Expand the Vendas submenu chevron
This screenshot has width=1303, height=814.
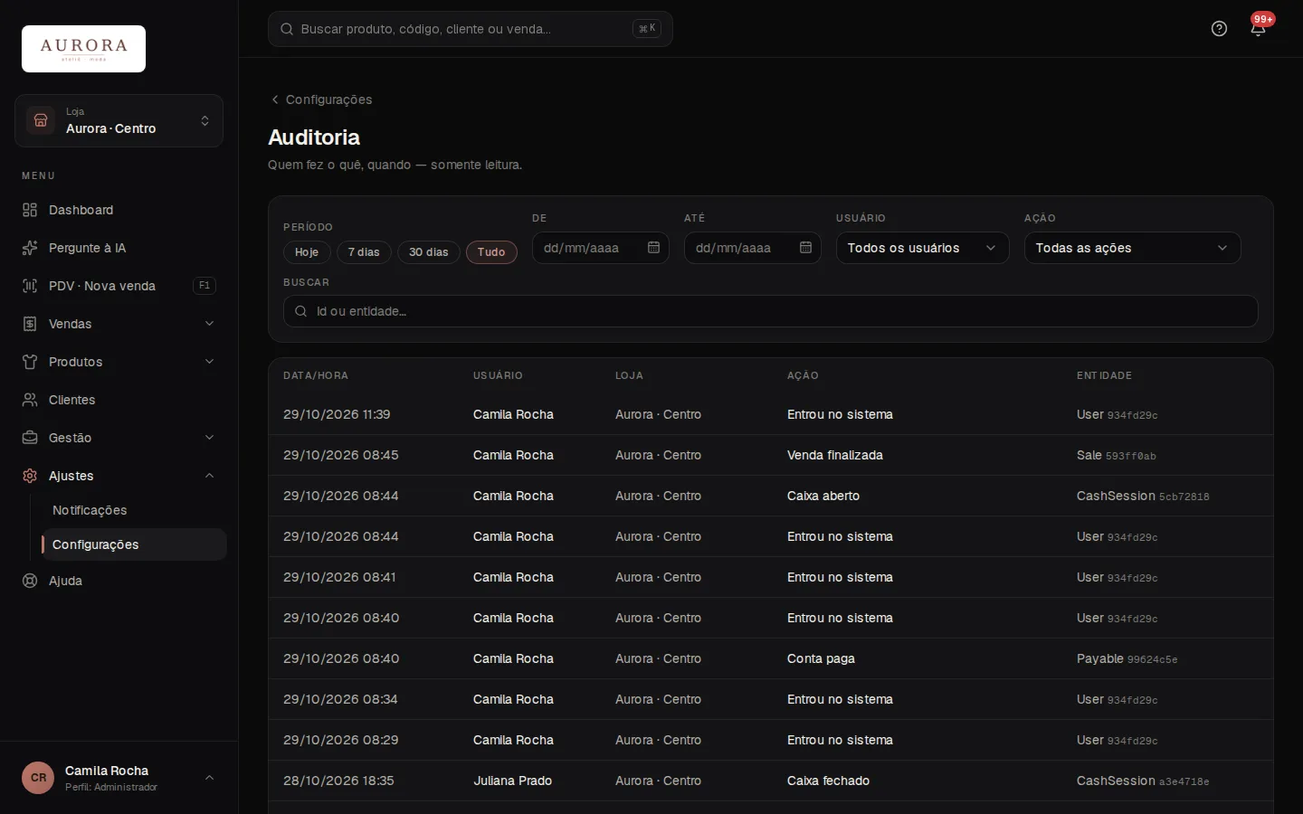pyautogui.click(x=209, y=324)
